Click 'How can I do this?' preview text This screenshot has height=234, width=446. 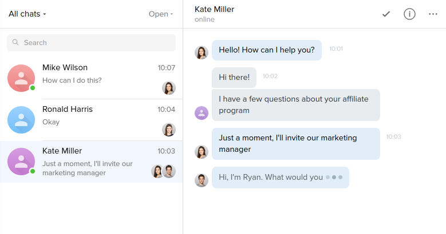pyautogui.click(x=72, y=80)
